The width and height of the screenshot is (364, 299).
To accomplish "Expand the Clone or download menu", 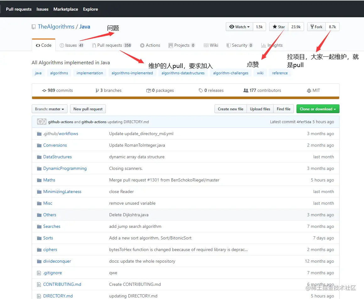I will point(318,109).
